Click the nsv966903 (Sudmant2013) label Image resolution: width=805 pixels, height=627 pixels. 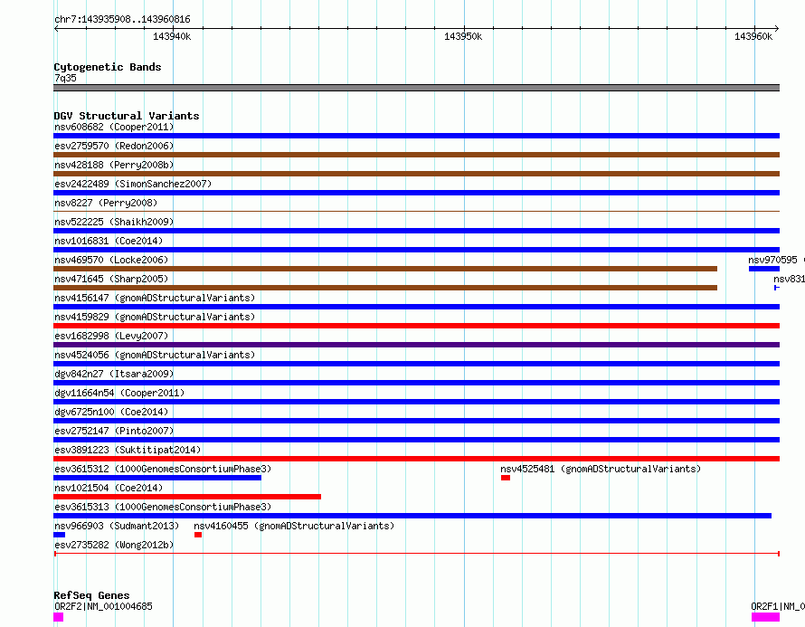click(x=117, y=526)
